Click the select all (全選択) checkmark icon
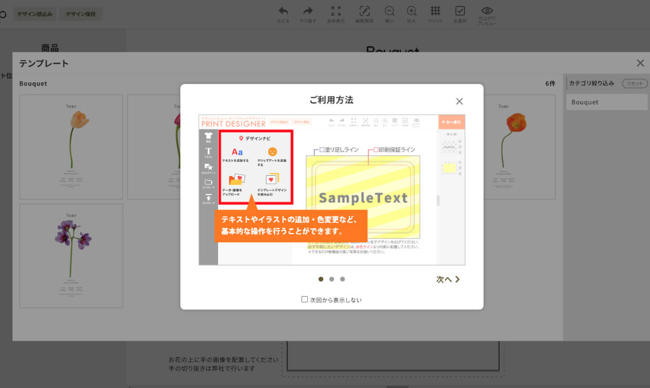 [x=460, y=11]
